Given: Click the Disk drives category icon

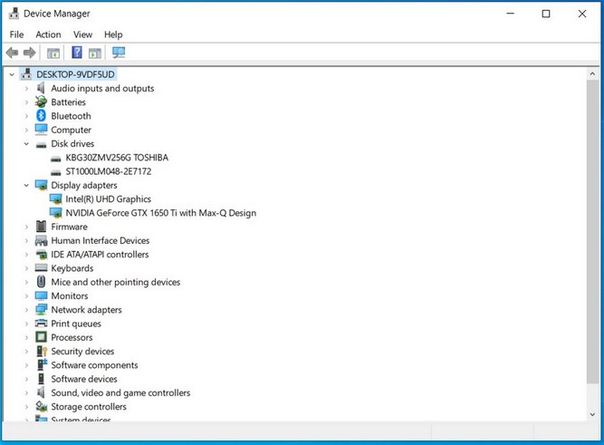Looking at the screenshot, I should pos(41,145).
